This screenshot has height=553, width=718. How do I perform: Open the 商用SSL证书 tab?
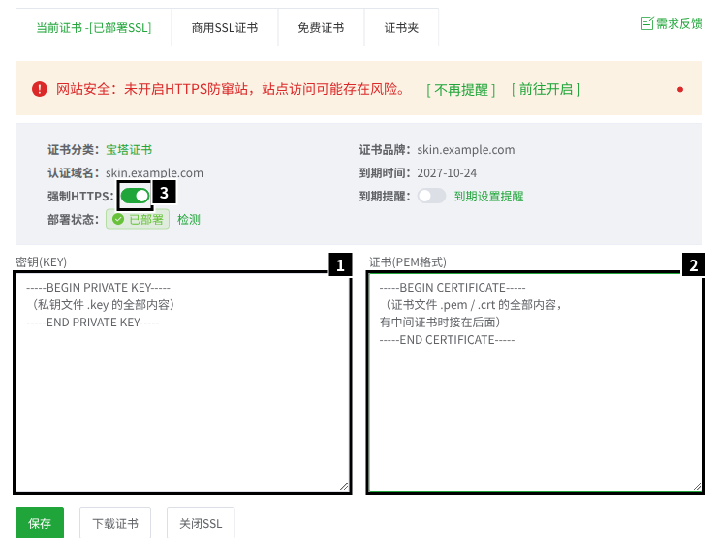coord(225,28)
